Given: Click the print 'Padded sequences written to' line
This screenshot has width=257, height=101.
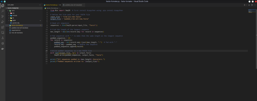Looking at the screenshot, I should 75,62.
